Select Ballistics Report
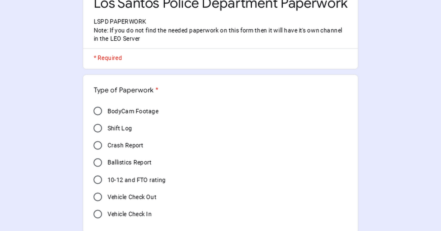Viewport: 441px width, 231px height. coord(98,162)
